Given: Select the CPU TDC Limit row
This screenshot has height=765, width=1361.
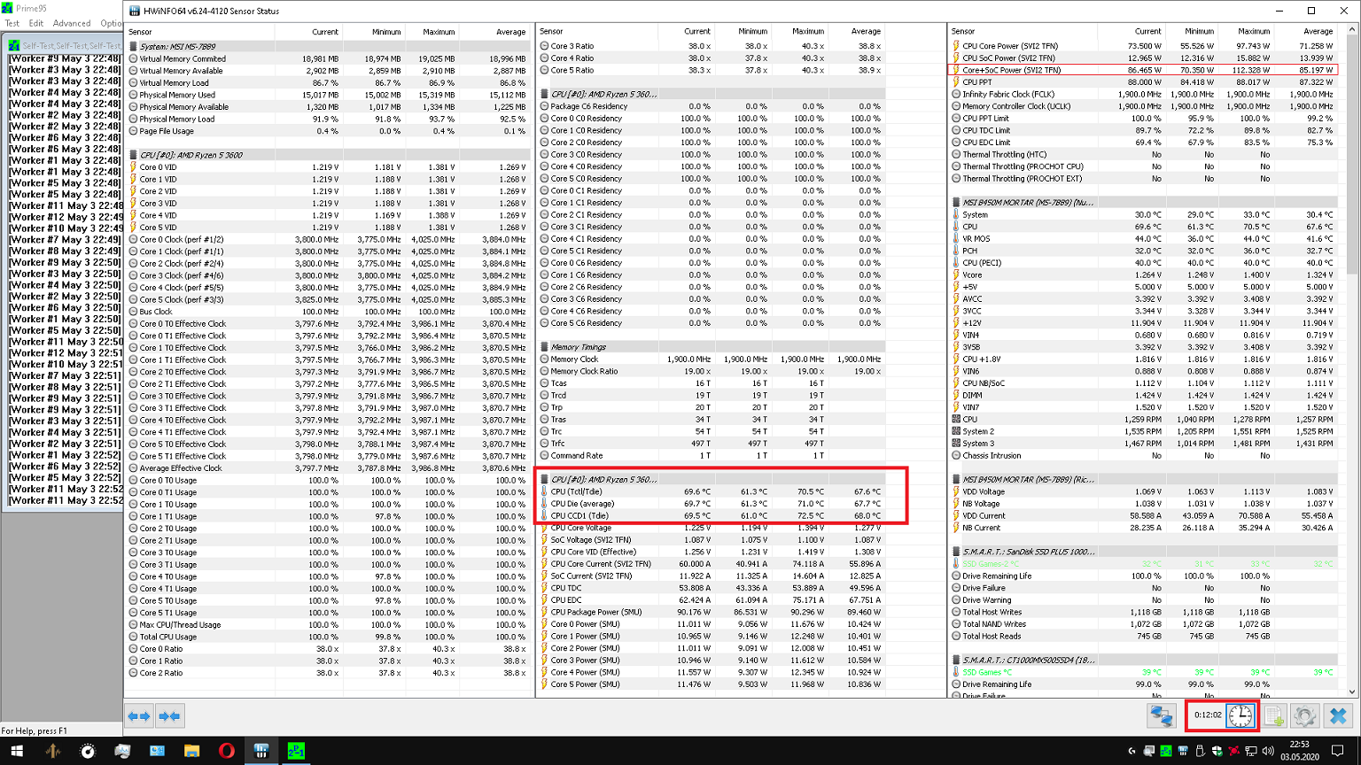Looking at the screenshot, I should pyautogui.click(x=1143, y=130).
